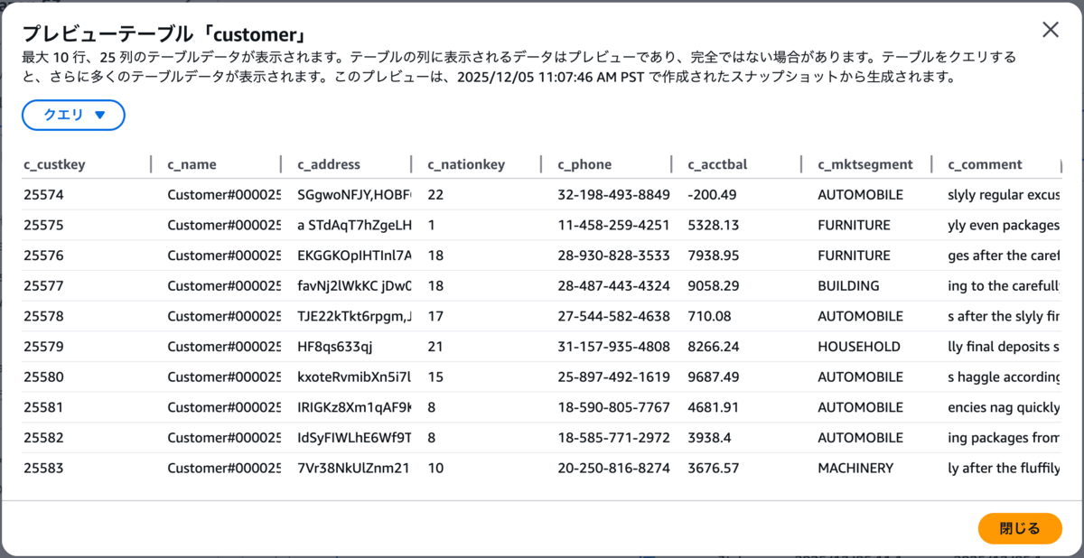Click phone cell 11-458-259-4251
This screenshot has height=558, width=1084.
point(614,225)
